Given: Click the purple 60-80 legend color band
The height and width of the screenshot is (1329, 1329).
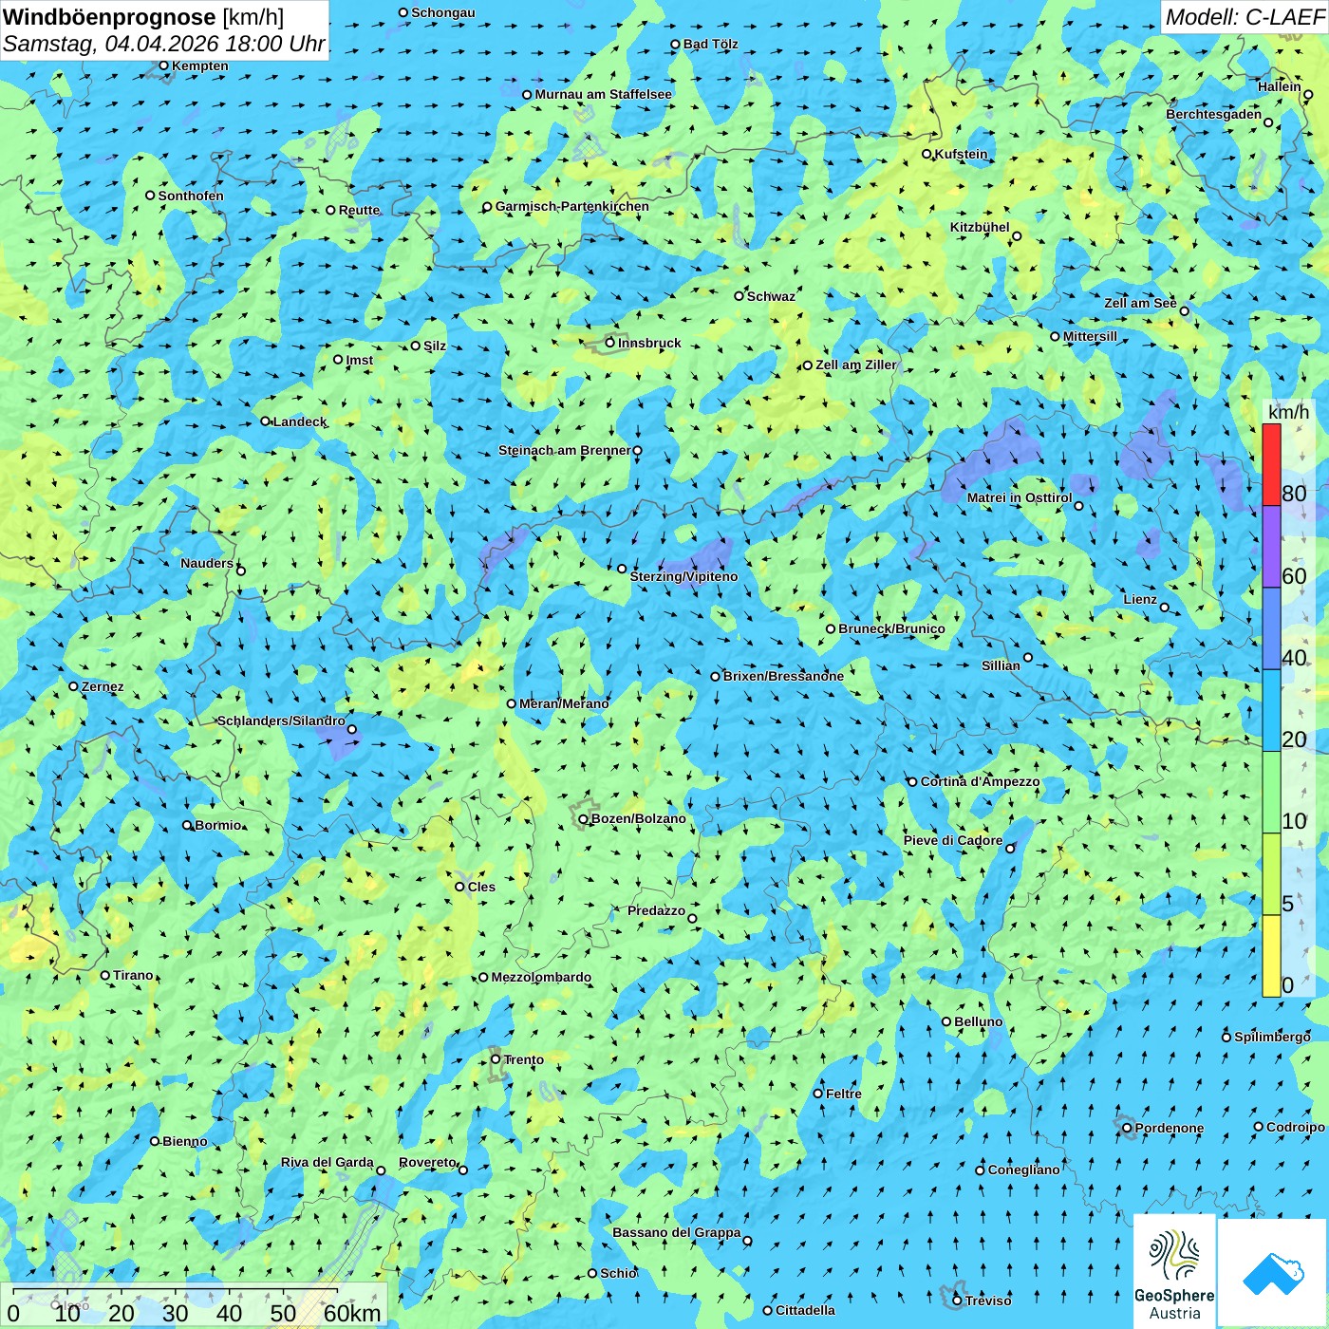Looking at the screenshot, I should tap(1271, 547).
